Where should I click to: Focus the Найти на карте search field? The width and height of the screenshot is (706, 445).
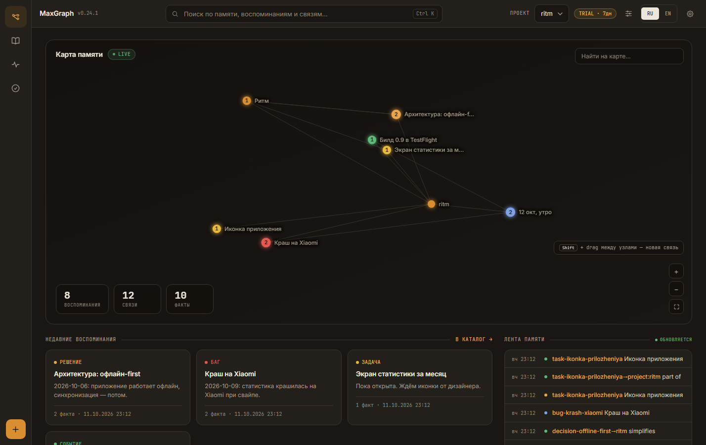tap(629, 56)
